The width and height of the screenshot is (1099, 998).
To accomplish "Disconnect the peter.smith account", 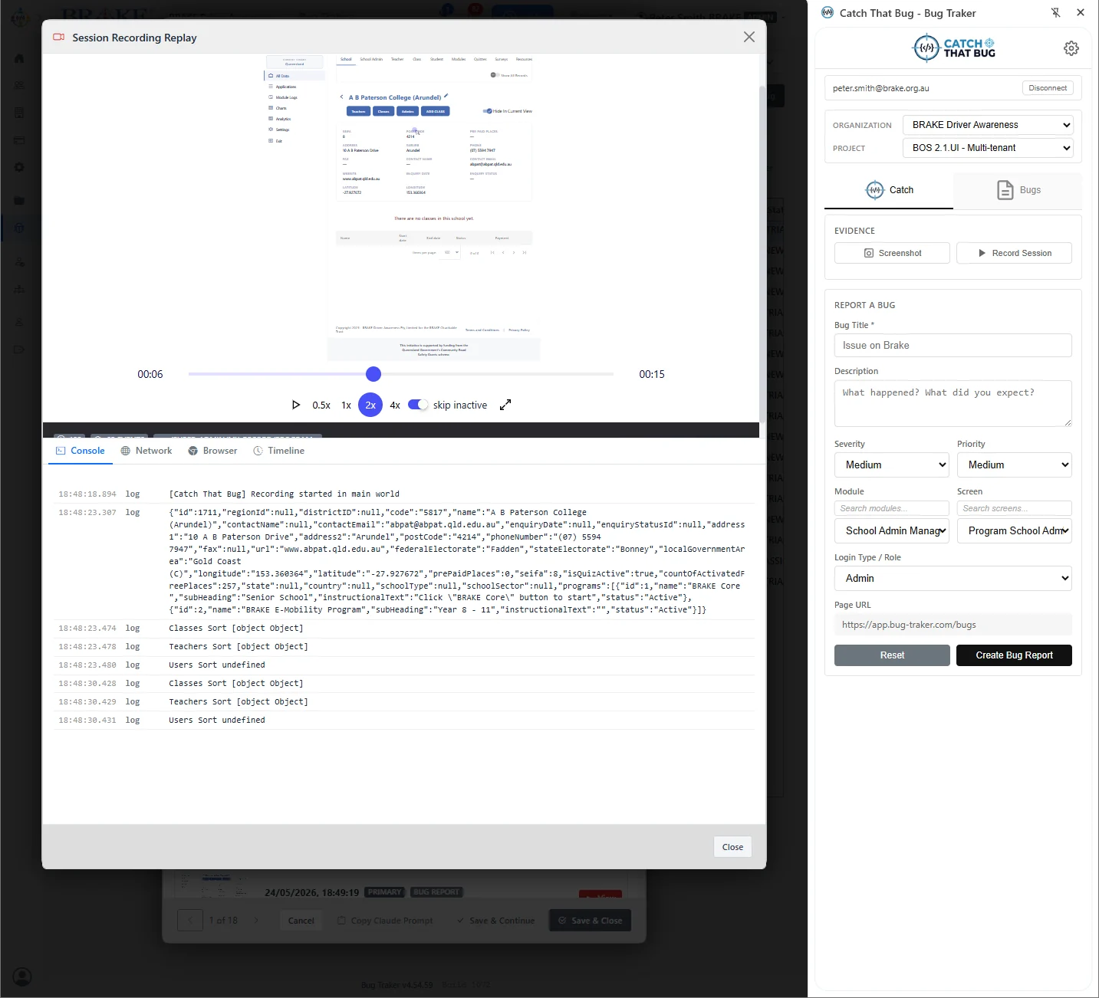I will (x=1048, y=88).
